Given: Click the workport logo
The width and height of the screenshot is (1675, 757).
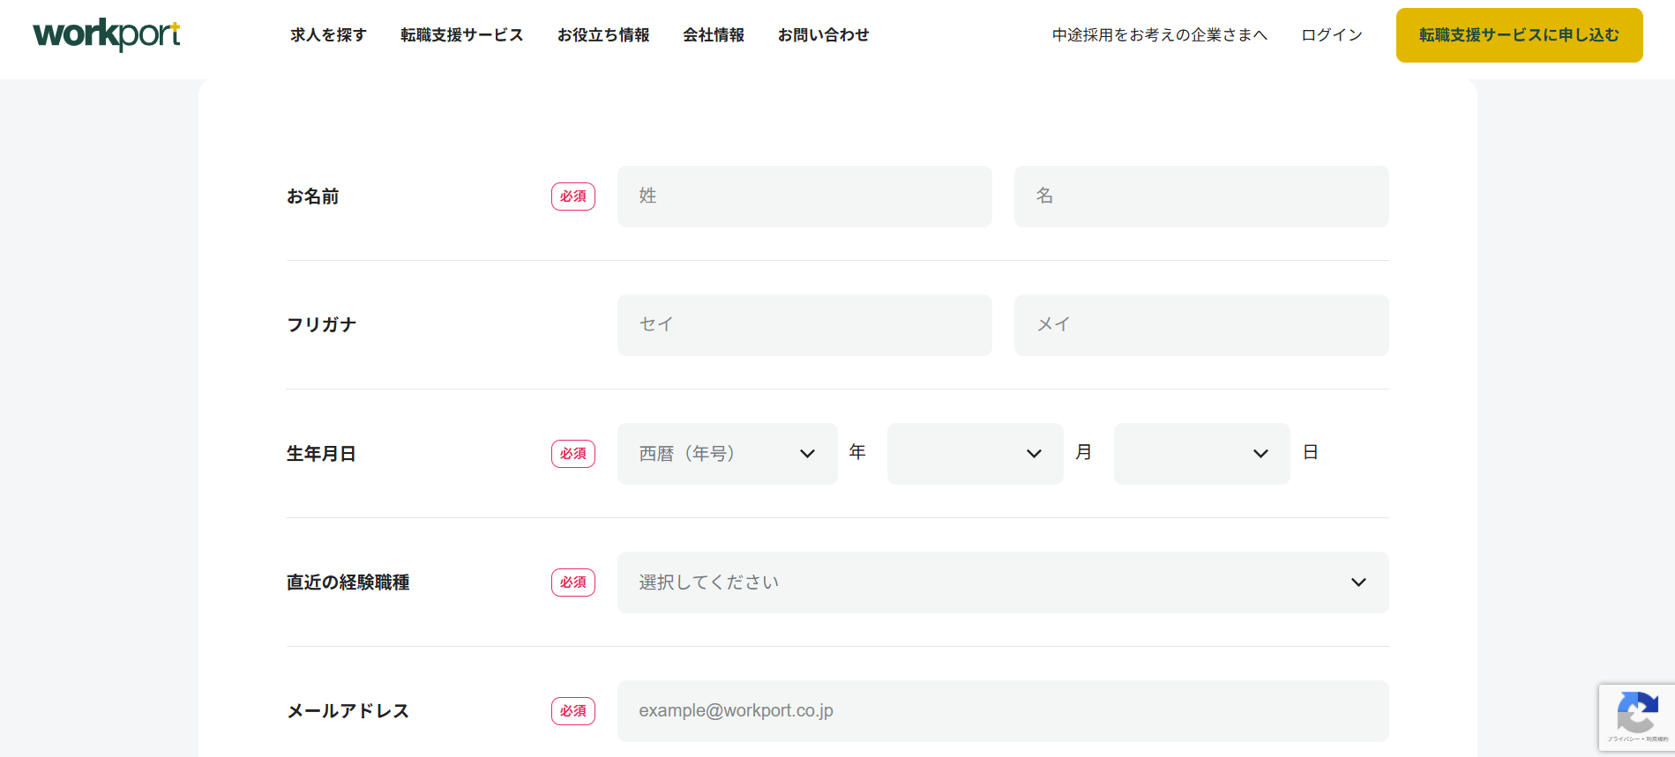Looking at the screenshot, I should point(107,34).
